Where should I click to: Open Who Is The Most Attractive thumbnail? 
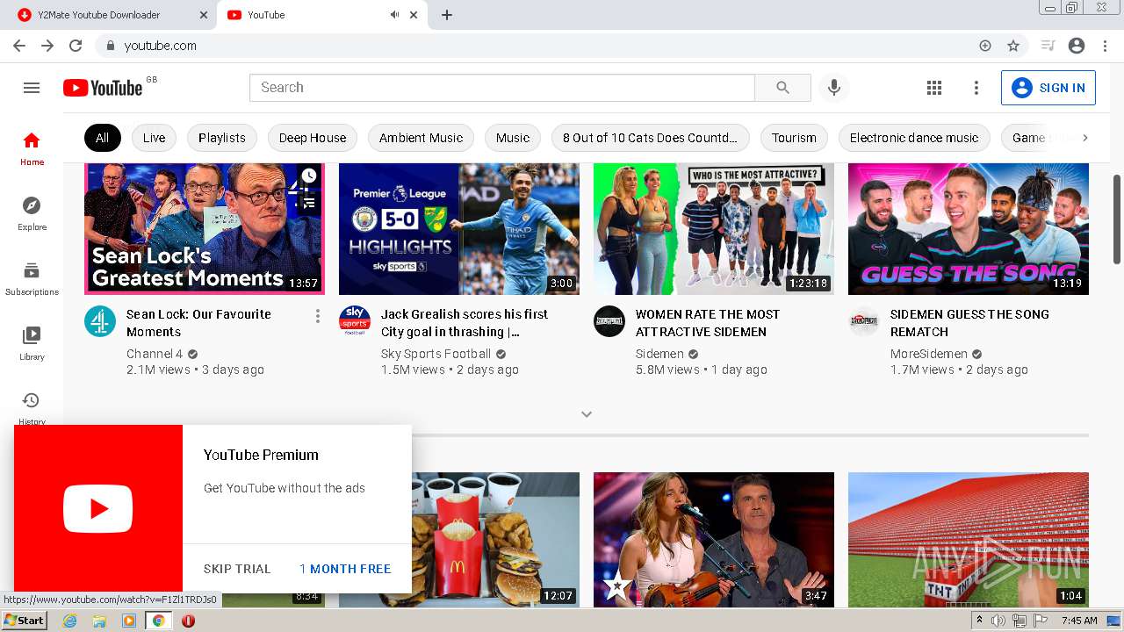[x=714, y=228]
